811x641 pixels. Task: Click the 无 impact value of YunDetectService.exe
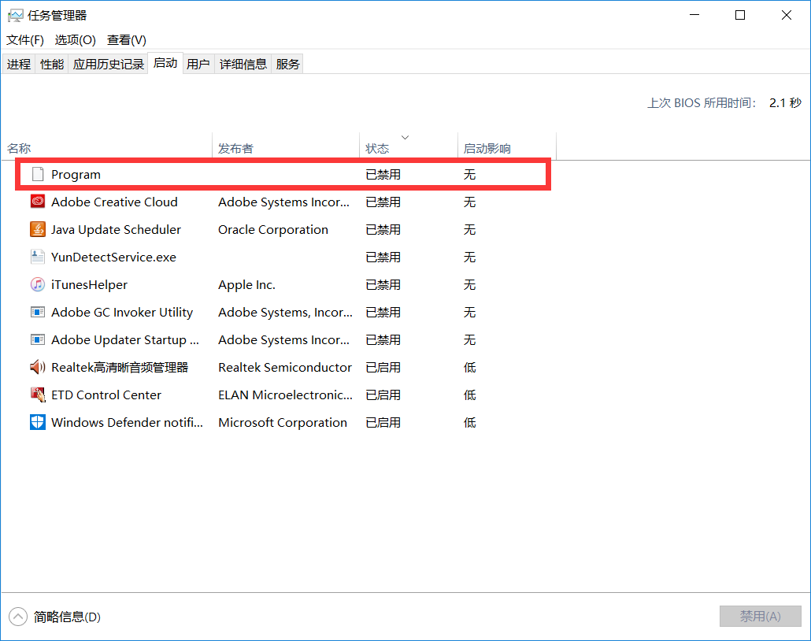point(469,258)
